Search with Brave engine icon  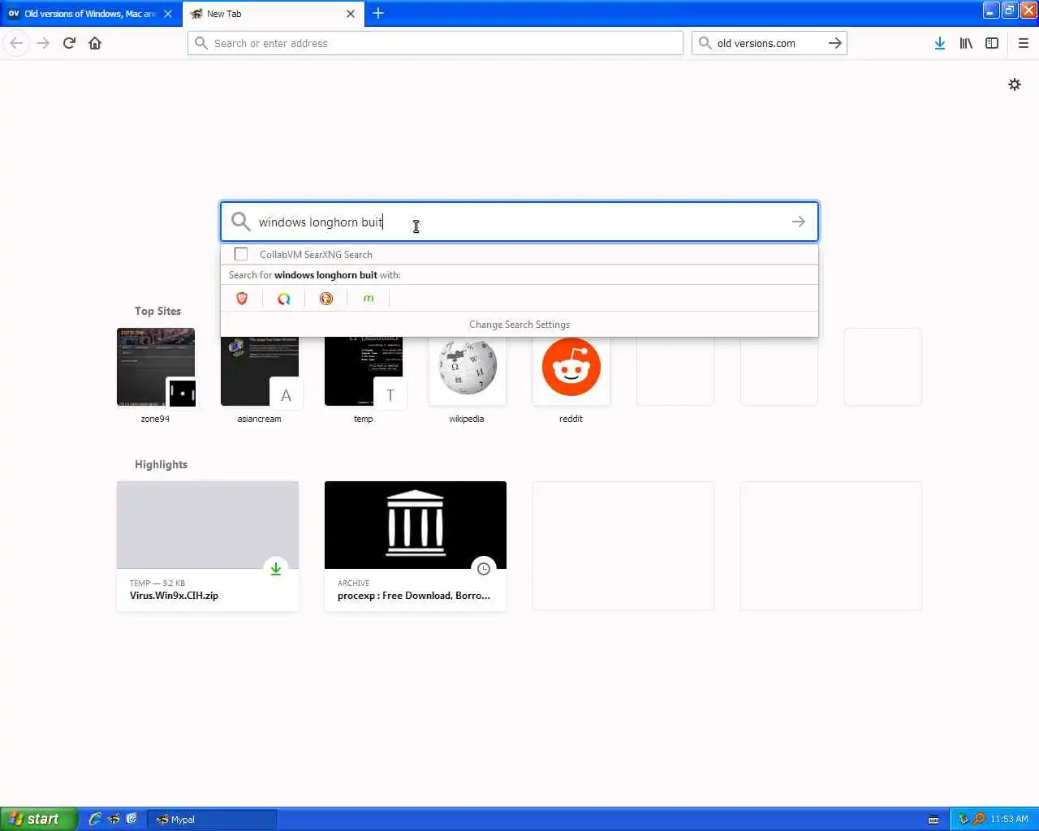[242, 299]
